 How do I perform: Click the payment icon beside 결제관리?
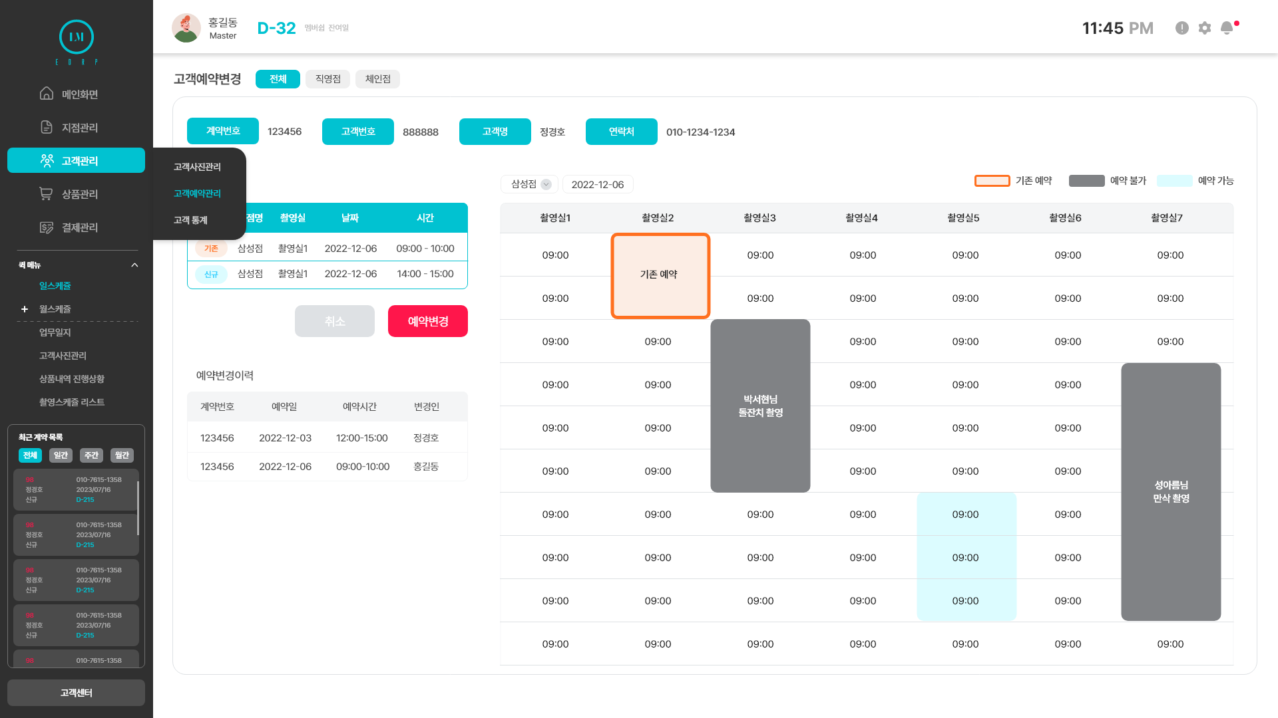tap(46, 227)
